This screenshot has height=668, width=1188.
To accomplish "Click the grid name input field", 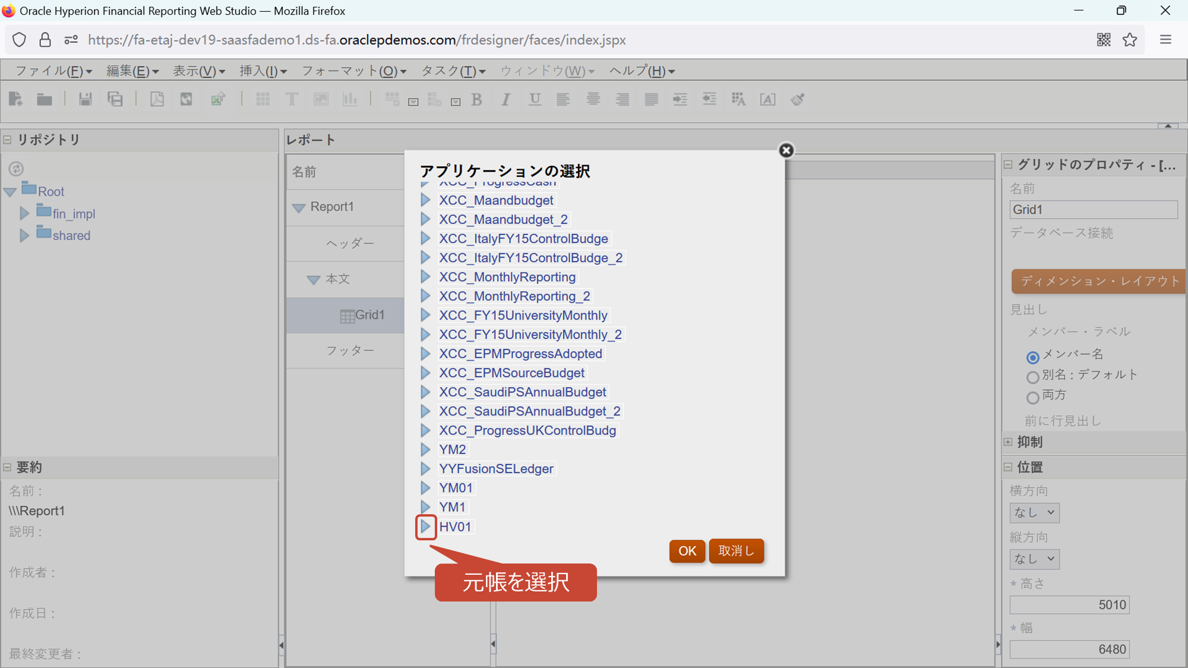I will [1093, 210].
